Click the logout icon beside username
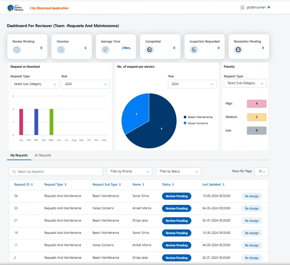The height and width of the screenshot is (265, 290). pos(269,7)
